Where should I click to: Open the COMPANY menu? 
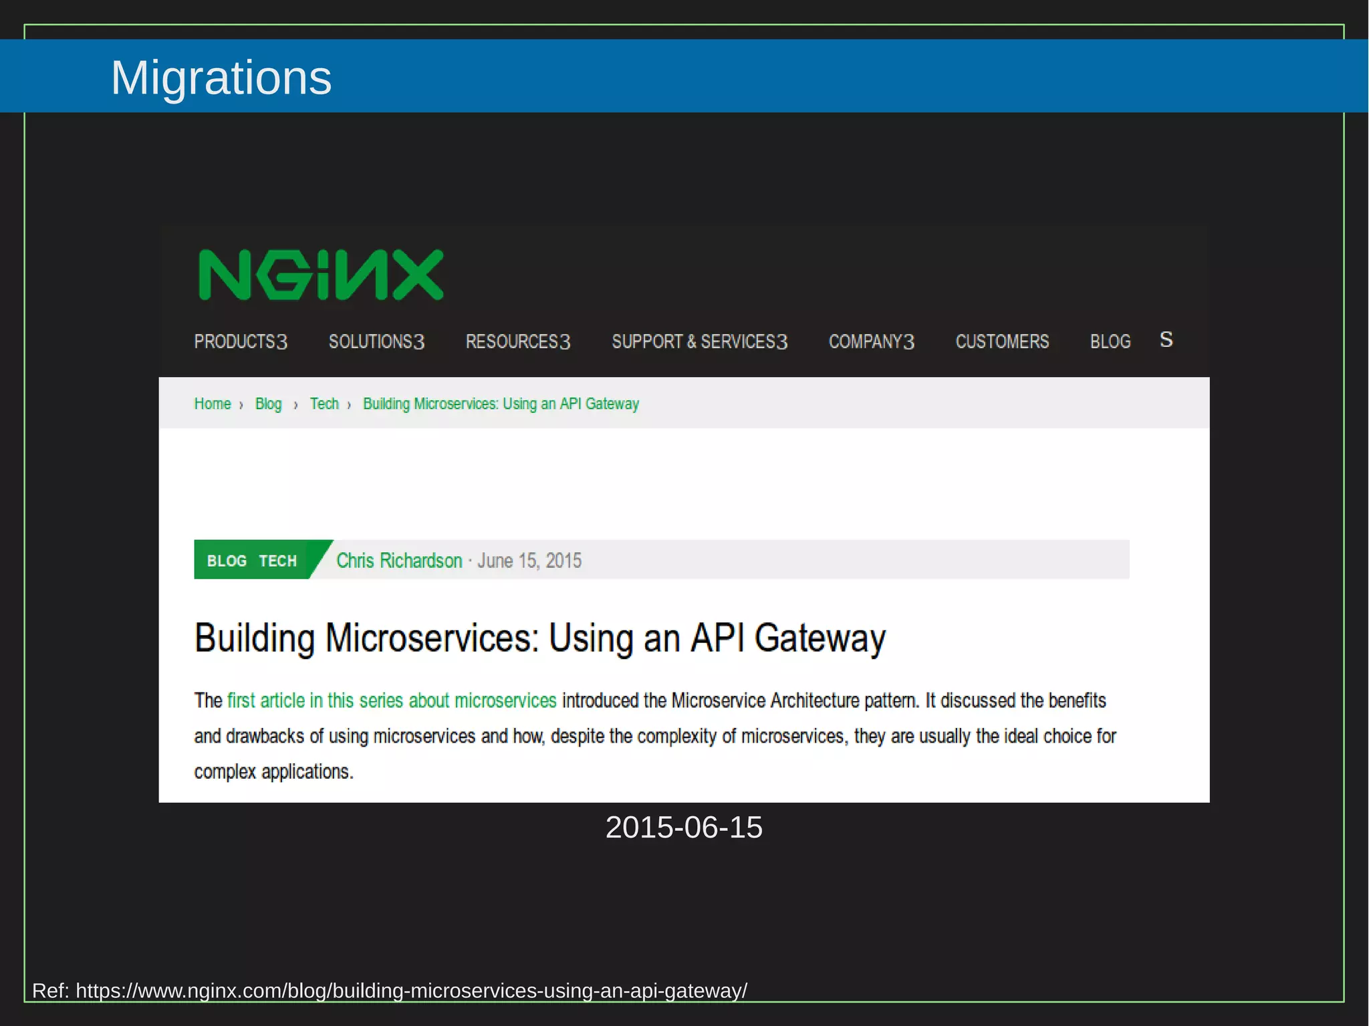[872, 342]
